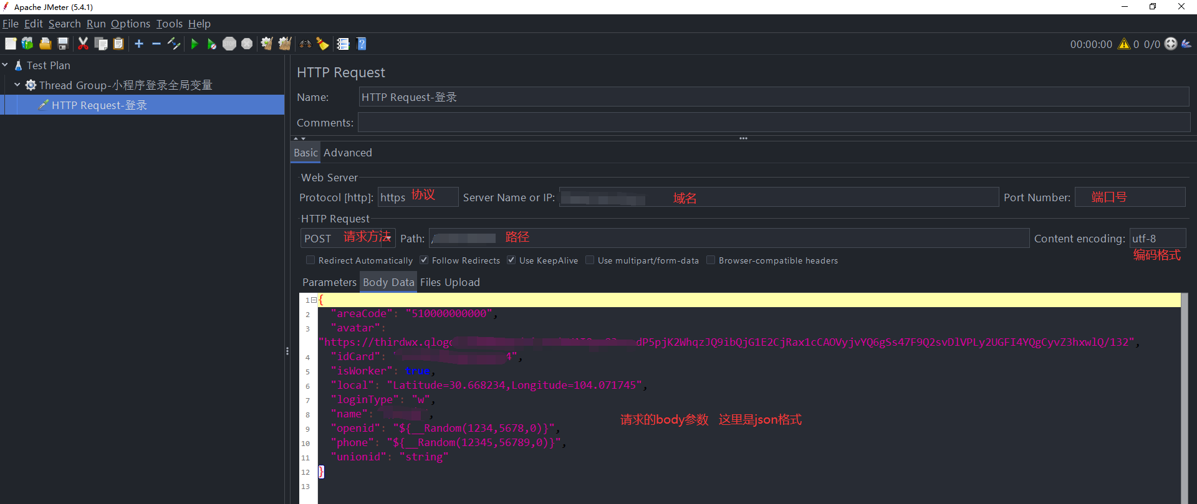Viewport: 1197px width, 504px height.
Task: Click the yellow warning log indicator
Action: tap(1124, 44)
